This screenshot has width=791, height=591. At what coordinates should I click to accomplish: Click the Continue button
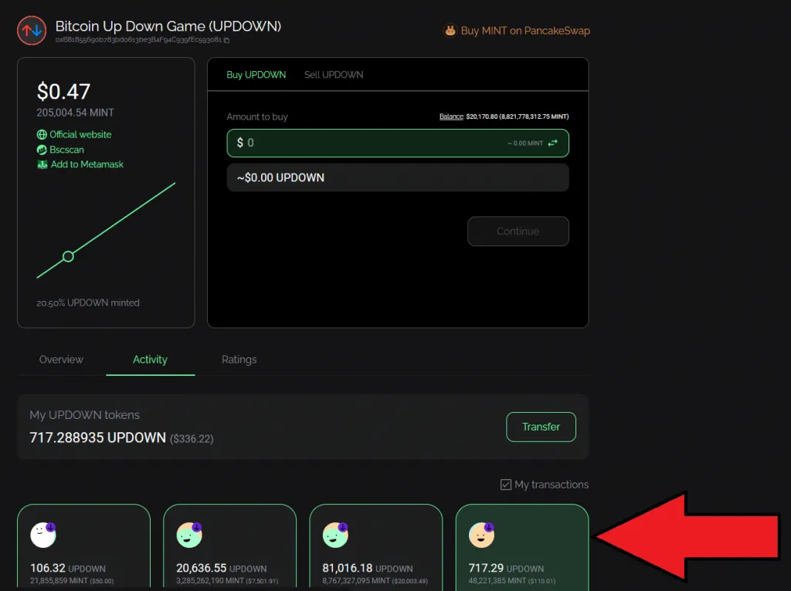(518, 231)
